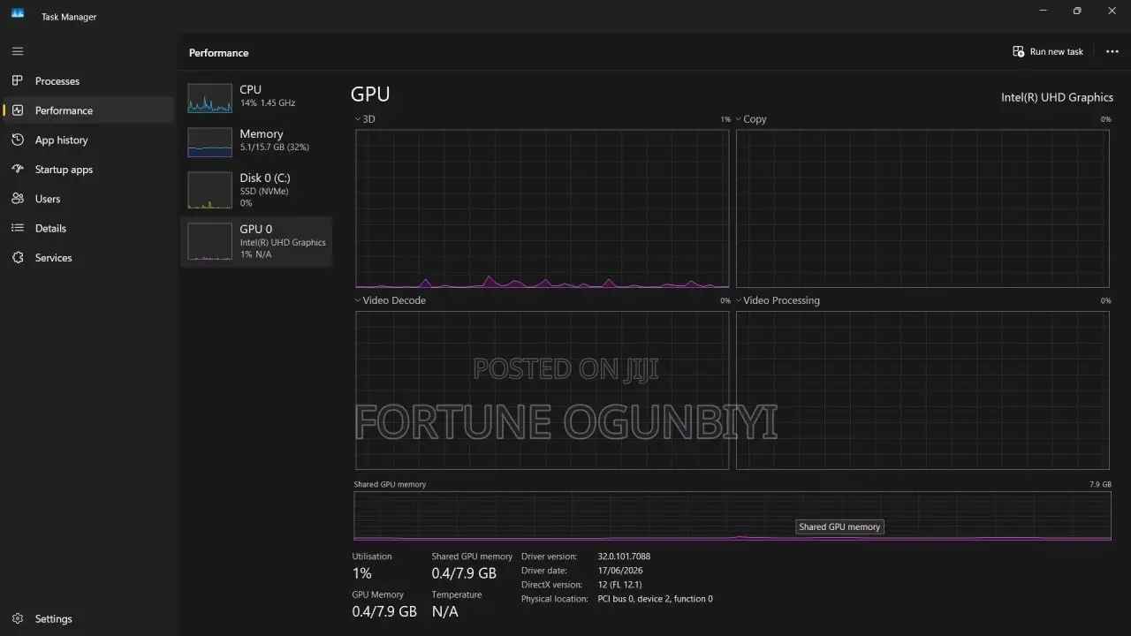Screen dimensions: 1131x636
Task: Switch to the Processes page
Action: [88, 81]
